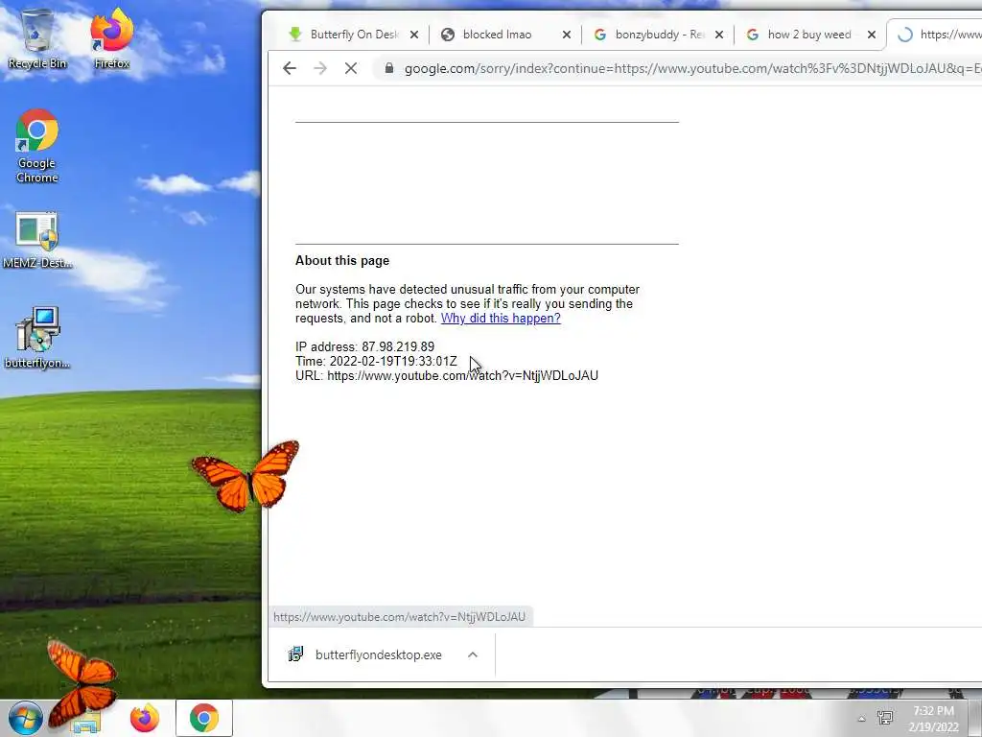Click the IP address 87.98.219.89 text
Screen dimensions: 982x737
point(364,346)
